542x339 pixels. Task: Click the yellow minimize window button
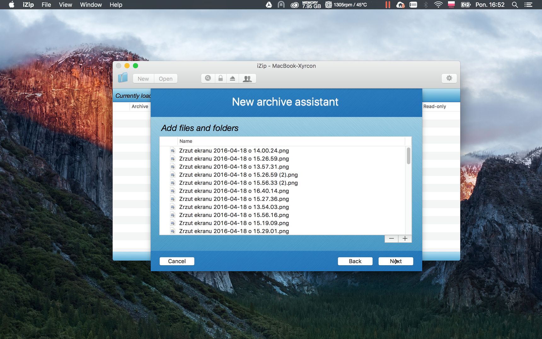[x=127, y=66]
